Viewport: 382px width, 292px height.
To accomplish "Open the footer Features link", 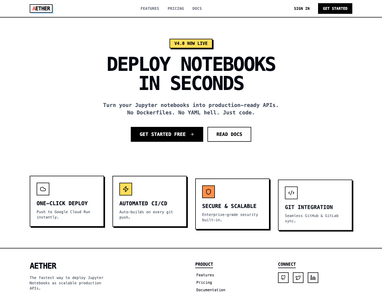I will click(205, 275).
